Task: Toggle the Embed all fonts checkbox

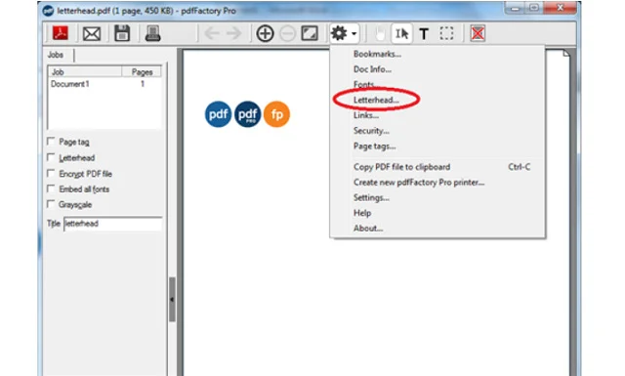Action: (x=51, y=188)
